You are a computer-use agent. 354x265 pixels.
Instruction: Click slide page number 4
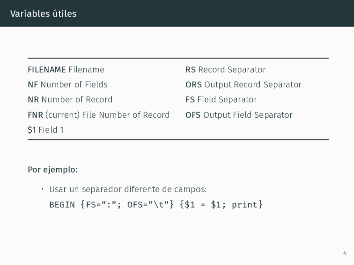pos(345,253)
